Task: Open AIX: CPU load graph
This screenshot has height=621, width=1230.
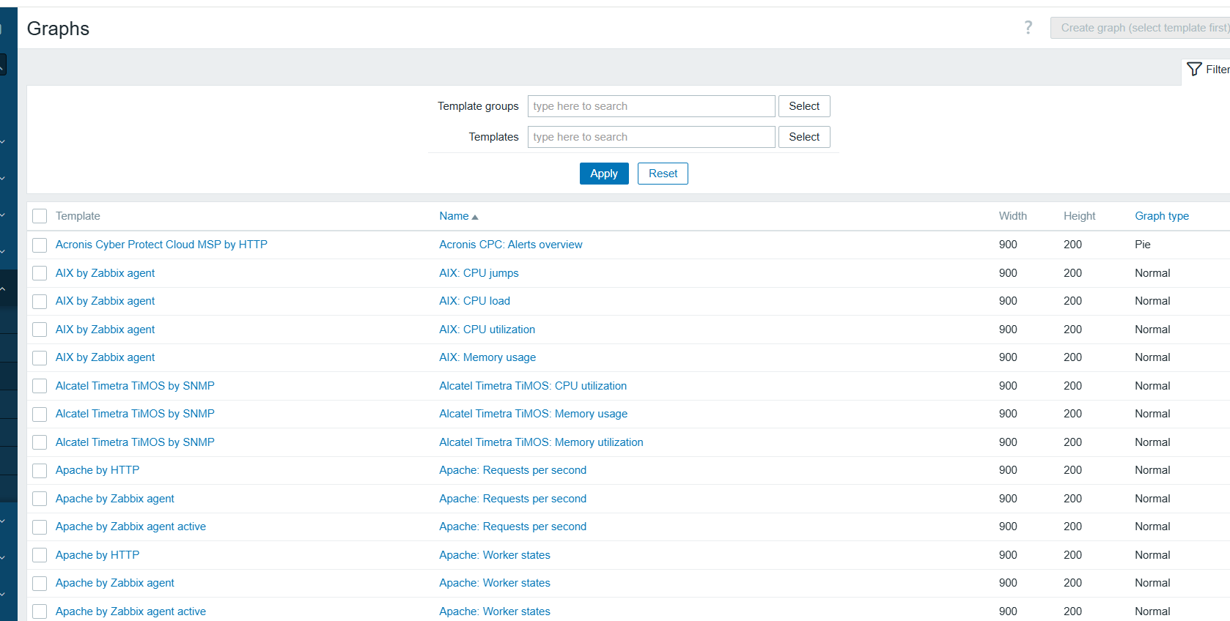Action: pos(474,301)
